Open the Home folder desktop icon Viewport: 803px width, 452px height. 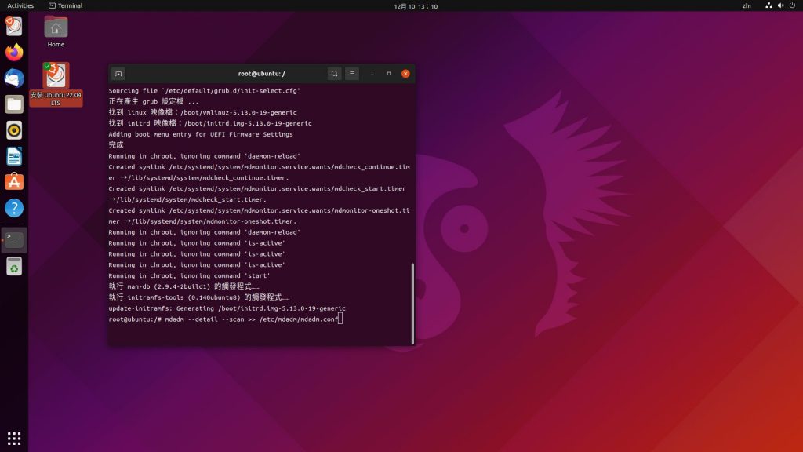click(56, 31)
